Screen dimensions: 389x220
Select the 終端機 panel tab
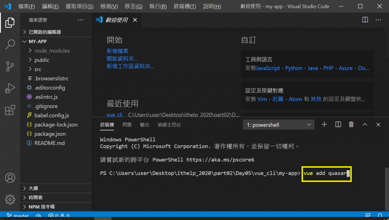107,125
